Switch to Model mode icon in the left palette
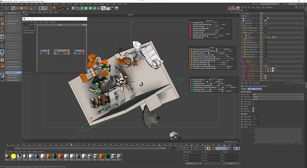Screen dimensions: 307x168 2,19
